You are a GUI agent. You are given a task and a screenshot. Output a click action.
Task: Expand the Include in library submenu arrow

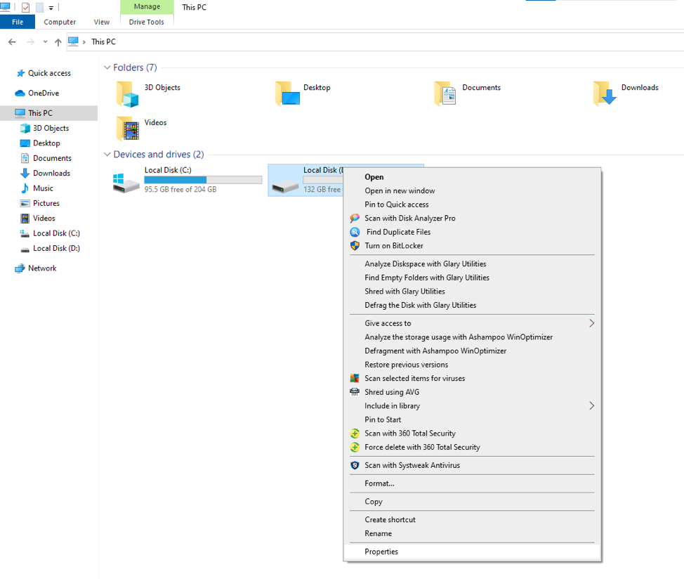(591, 405)
